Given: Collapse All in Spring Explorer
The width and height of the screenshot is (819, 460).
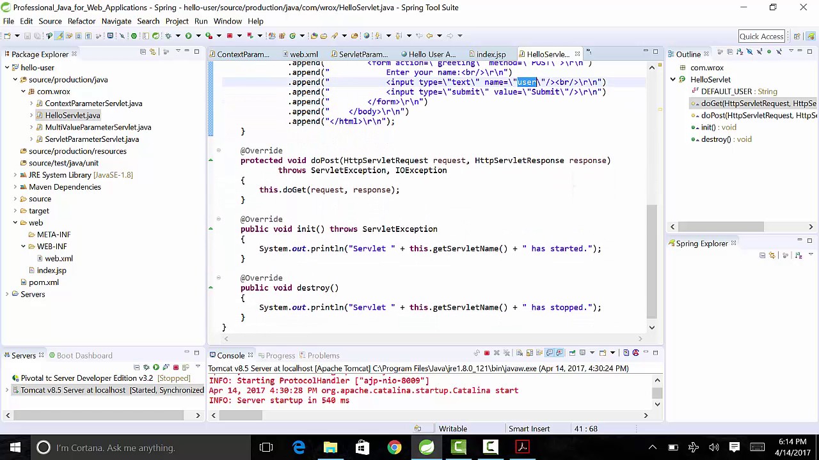Looking at the screenshot, I should (762, 256).
